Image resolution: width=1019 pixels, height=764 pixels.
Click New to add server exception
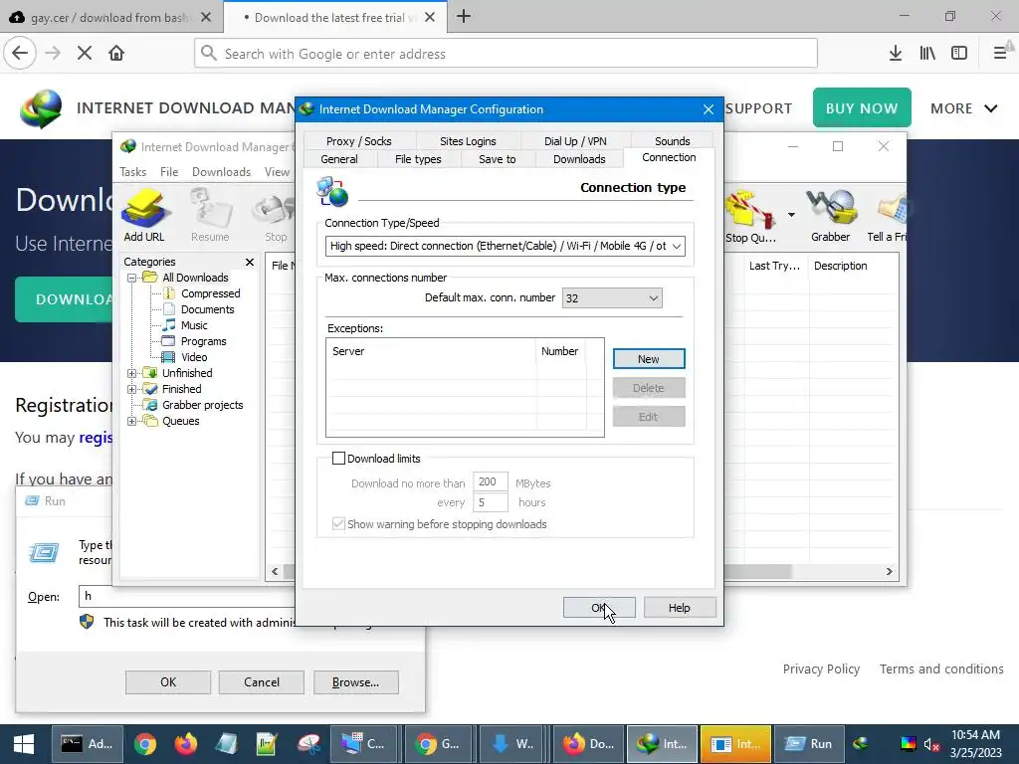point(649,359)
